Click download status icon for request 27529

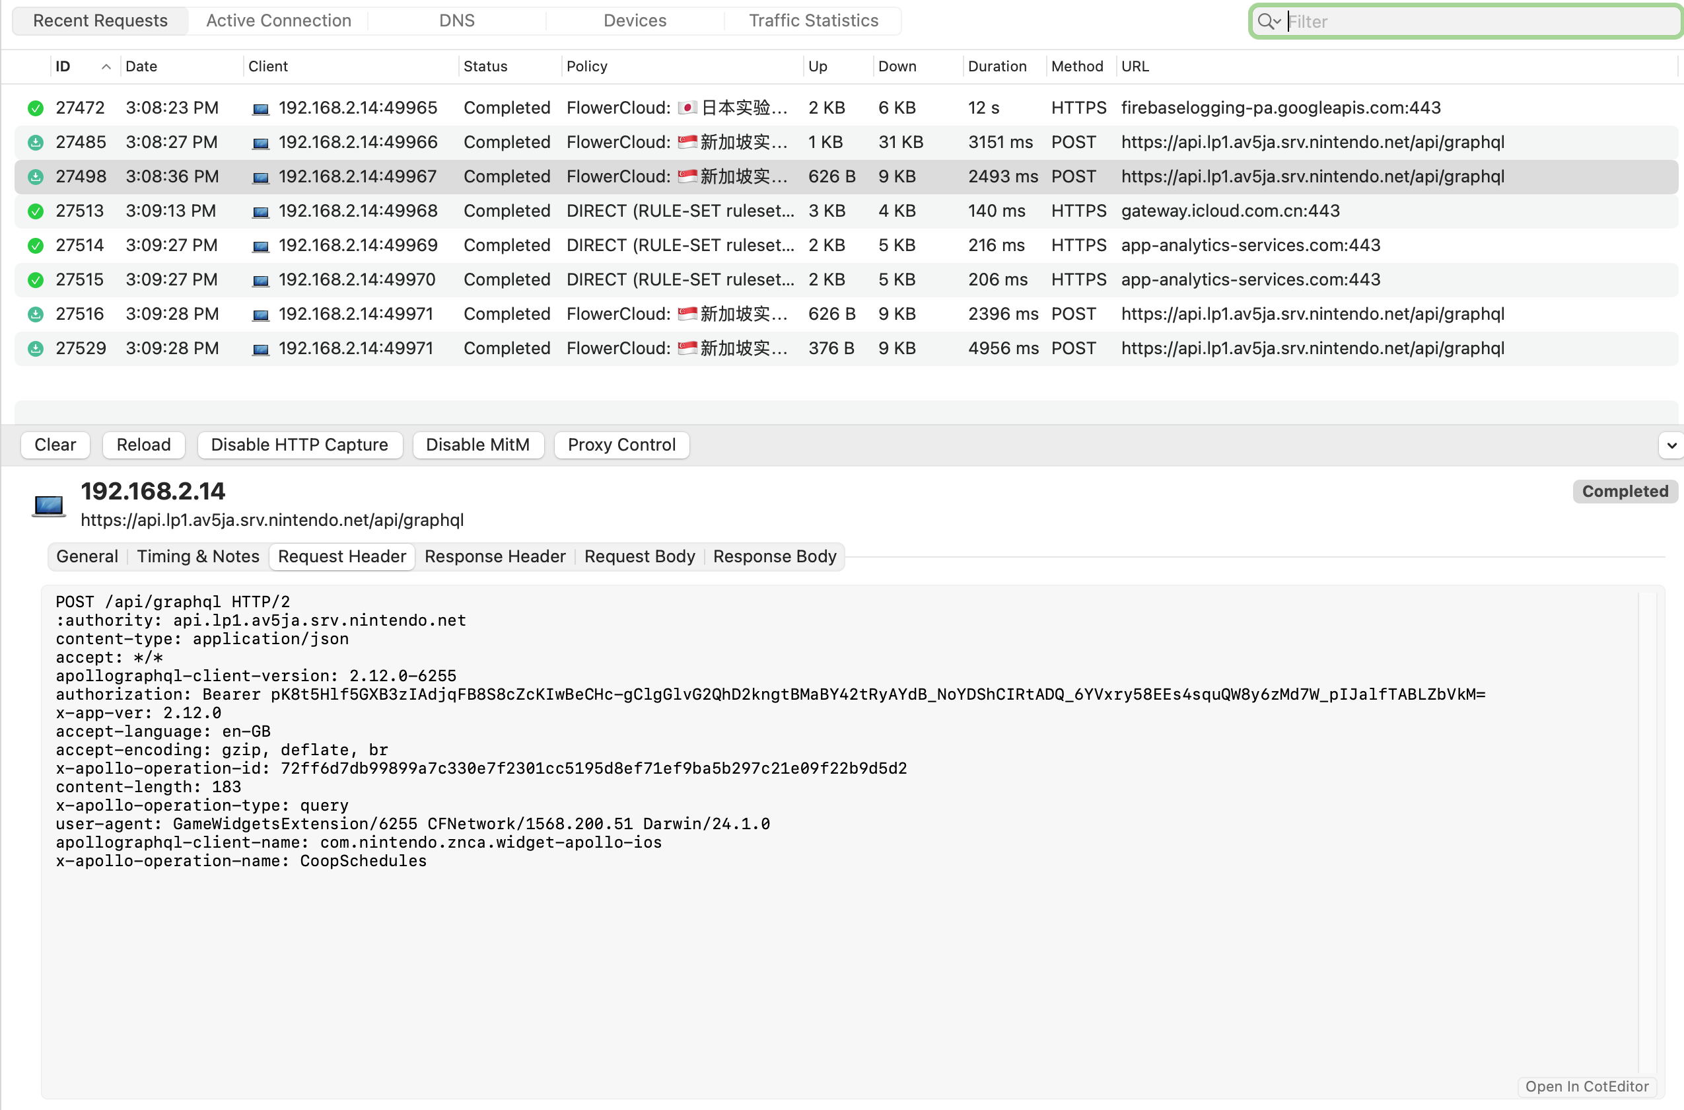tap(36, 349)
